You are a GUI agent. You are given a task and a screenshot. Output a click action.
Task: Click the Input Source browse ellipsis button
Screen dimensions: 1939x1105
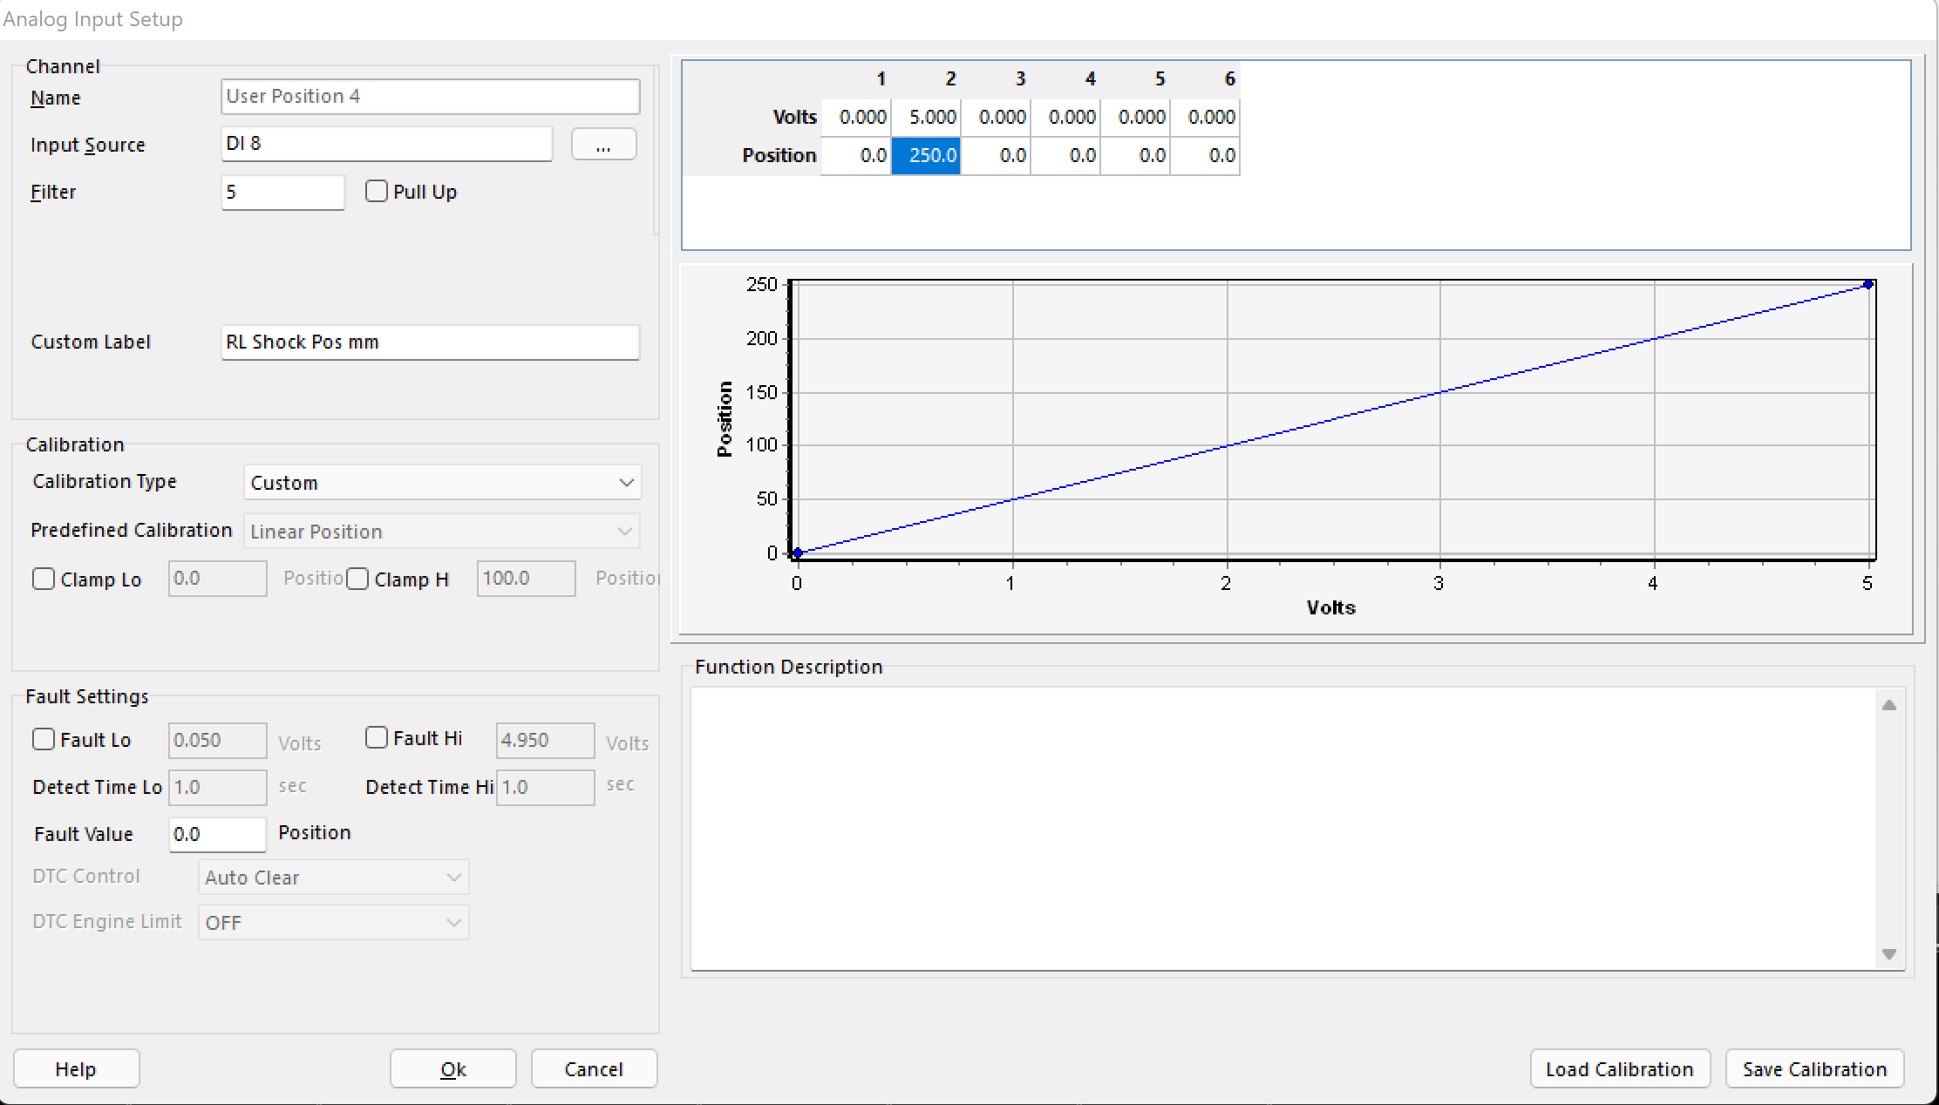(603, 145)
